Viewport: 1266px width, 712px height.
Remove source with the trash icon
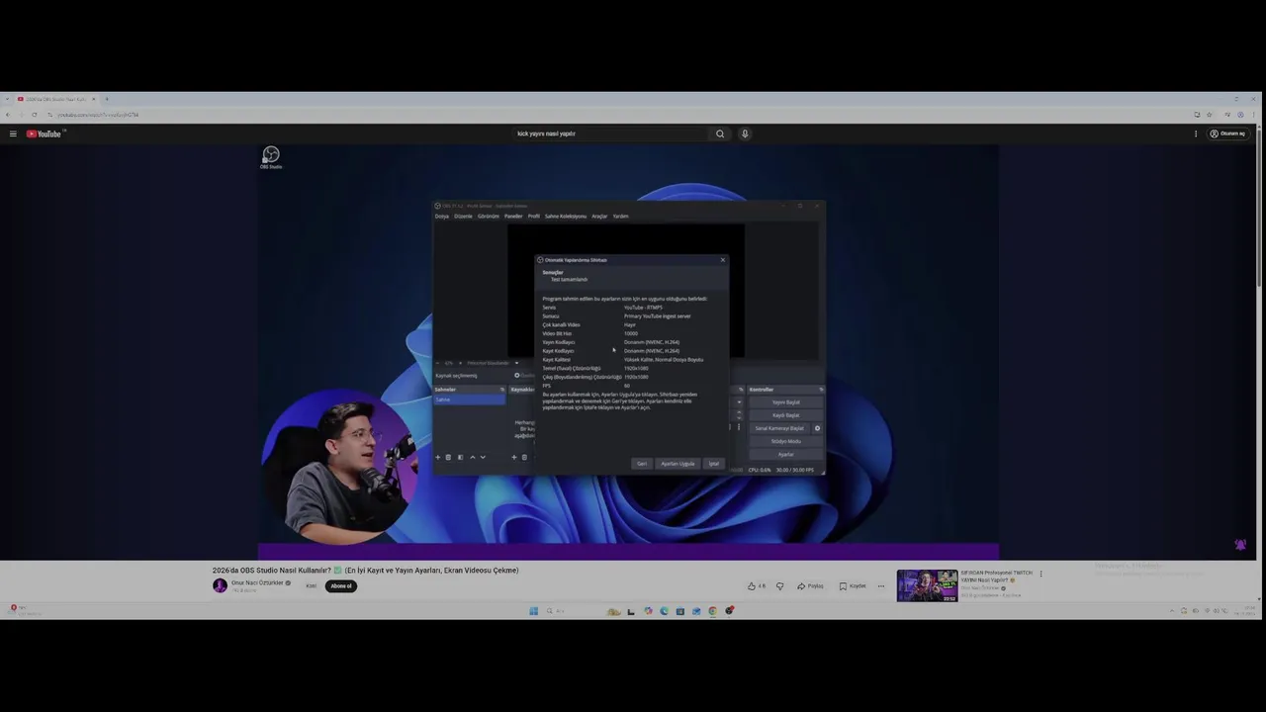point(524,457)
